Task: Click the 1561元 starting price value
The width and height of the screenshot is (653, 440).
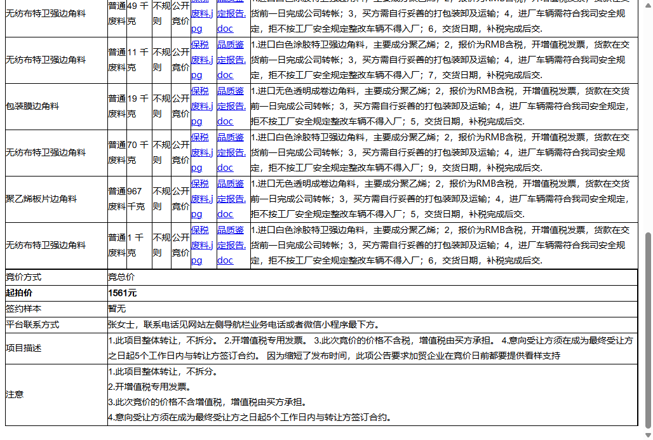Action: click(x=123, y=293)
